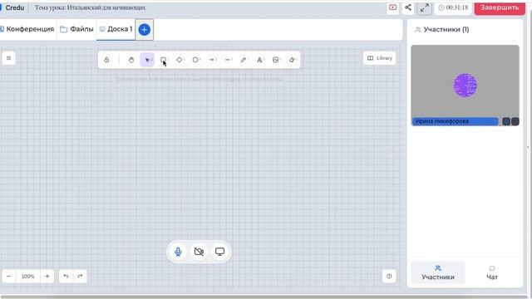Open the whiteboard hamburger menu

(9, 58)
